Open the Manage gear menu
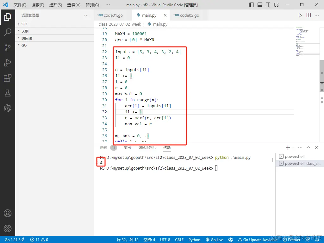The image size is (324, 243). coord(8,228)
